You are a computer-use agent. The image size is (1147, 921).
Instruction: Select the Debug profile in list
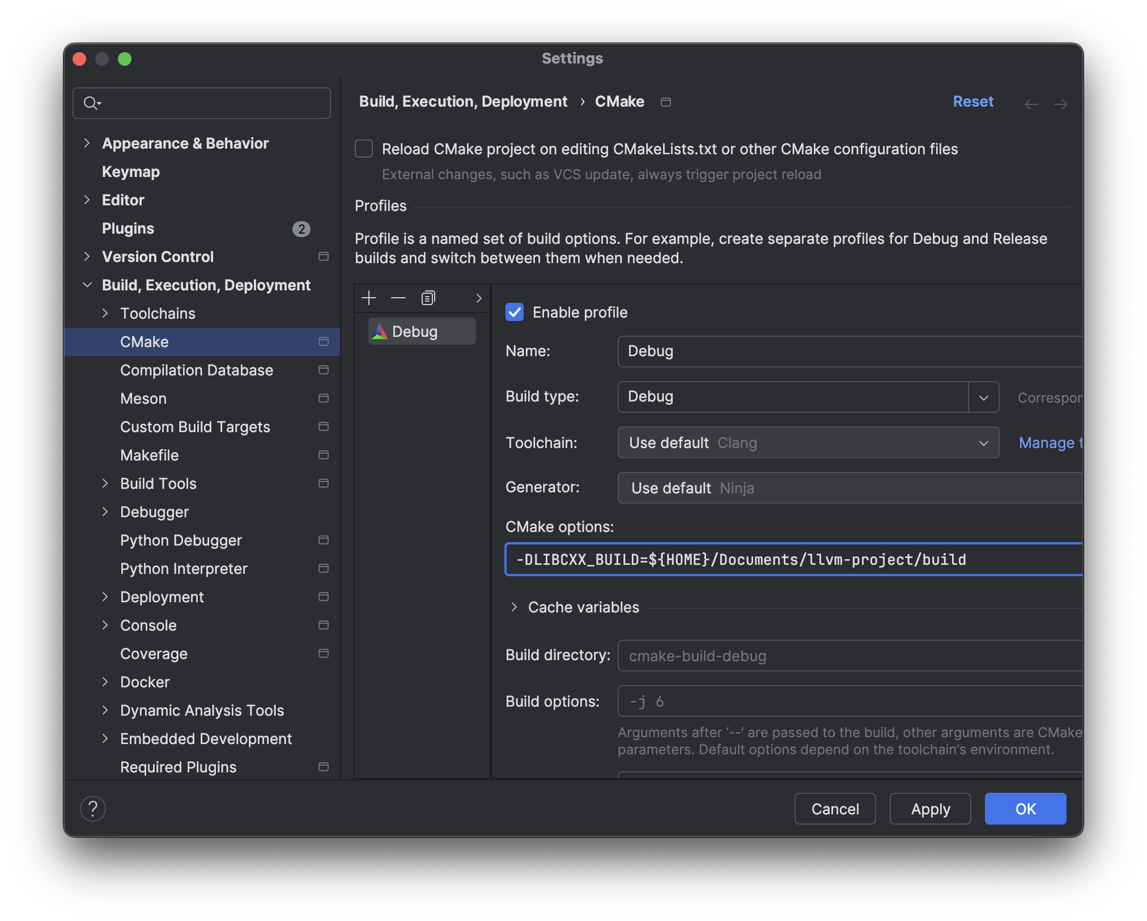coord(422,331)
